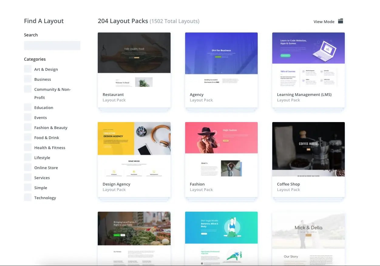
Task: Click the Categories heading
Action: [x=35, y=59]
